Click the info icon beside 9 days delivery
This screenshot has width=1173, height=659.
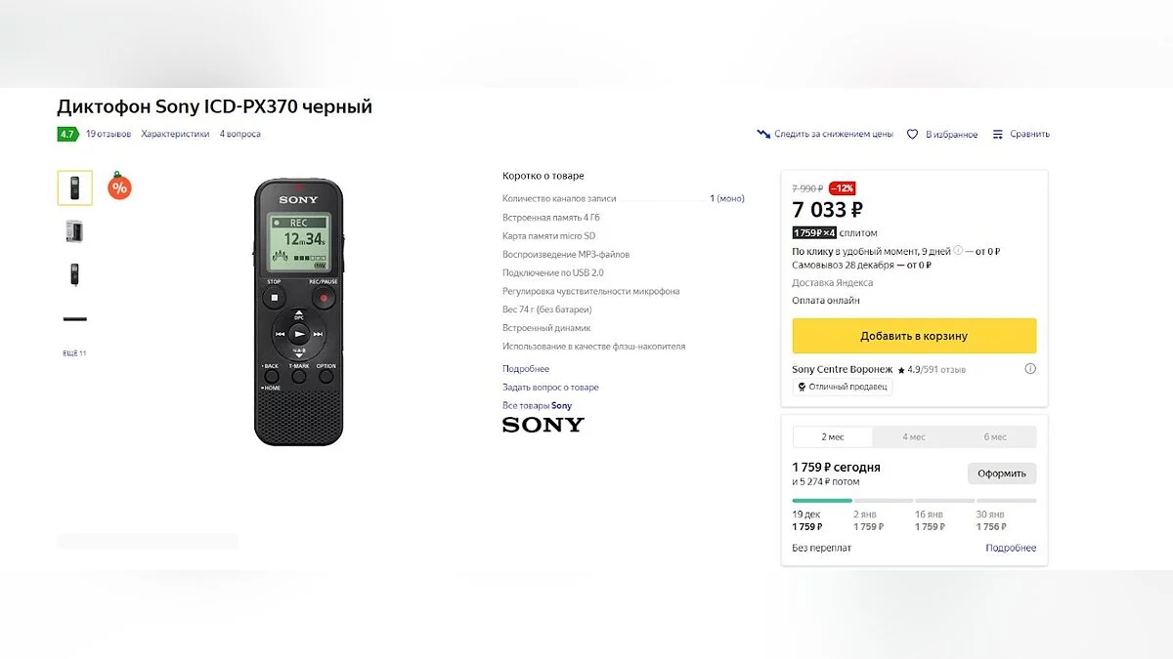click(958, 251)
